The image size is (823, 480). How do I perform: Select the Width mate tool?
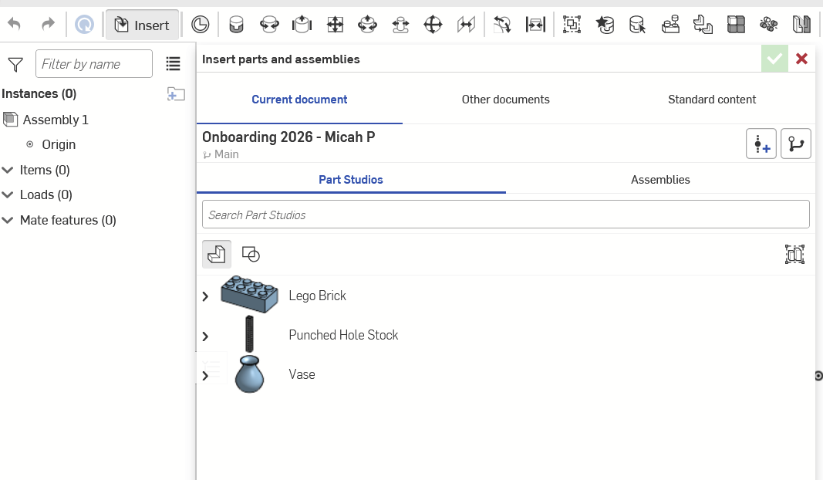tap(535, 24)
